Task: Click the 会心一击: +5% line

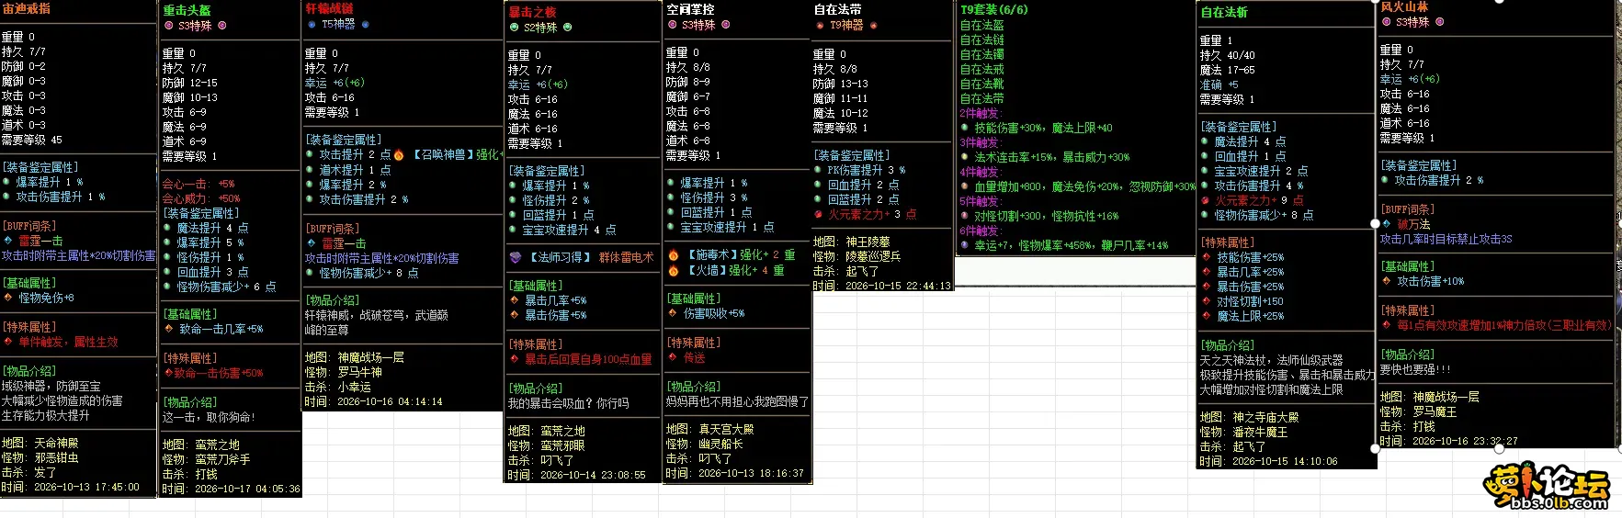Action: coord(198,184)
